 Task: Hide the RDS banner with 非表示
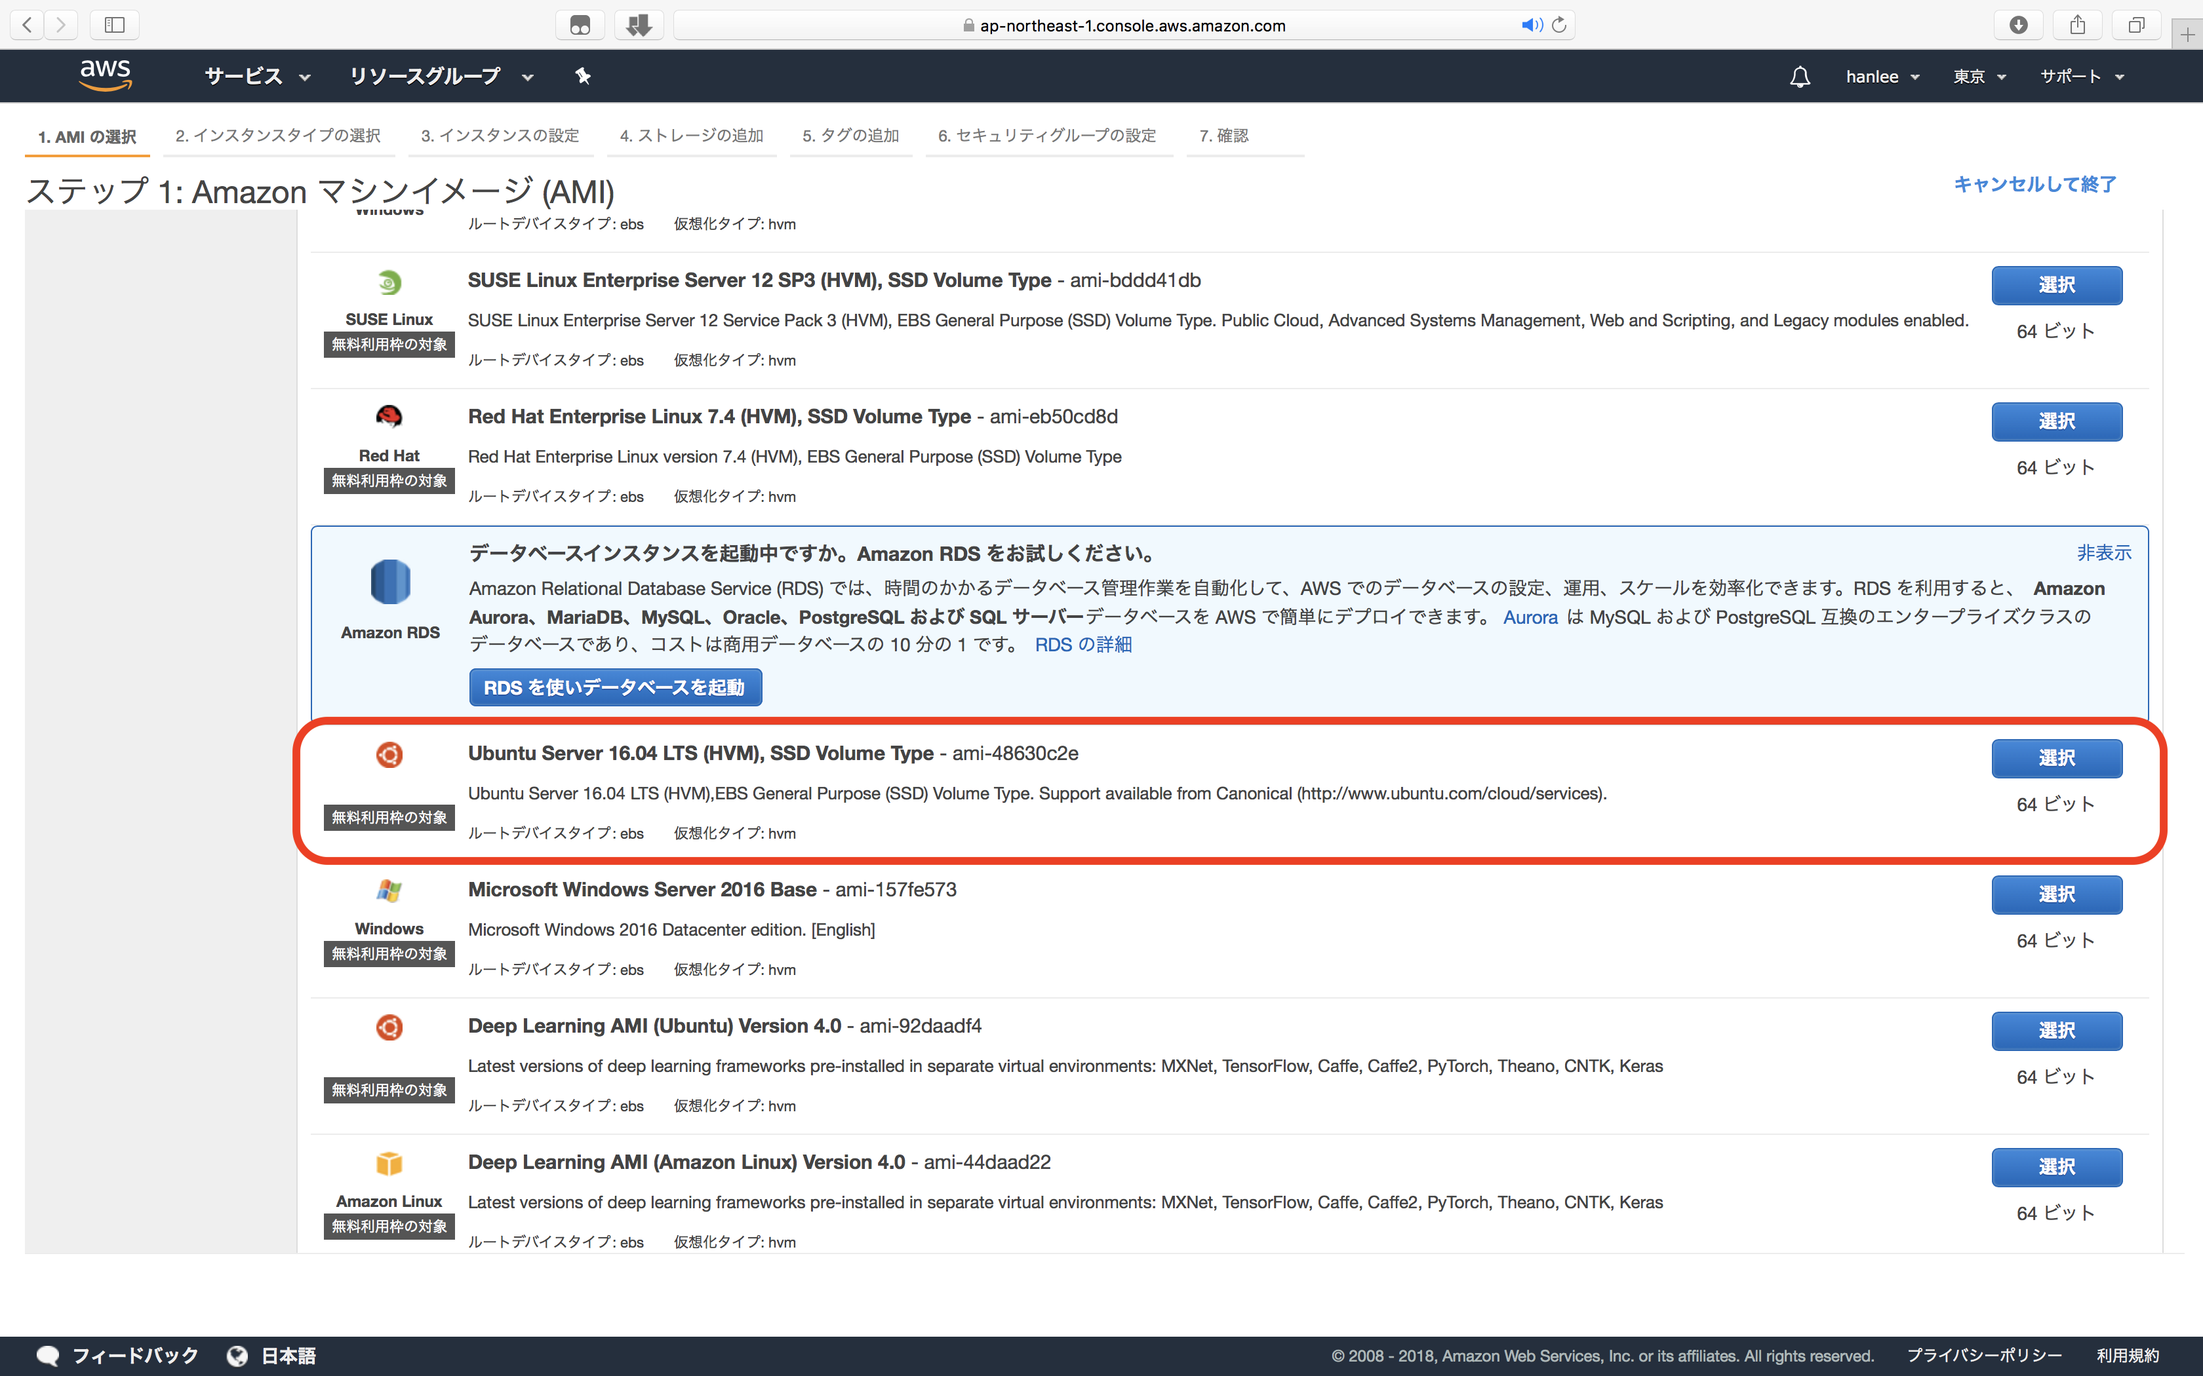(2104, 552)
